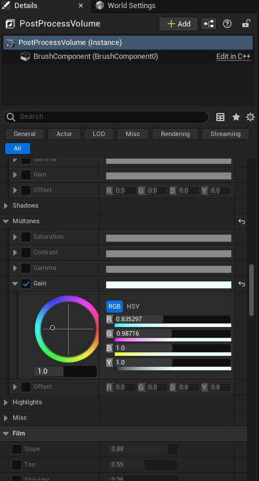Select the Rendering filter category
This screenshot has width=259, height=481.
[x=175, y=134]
